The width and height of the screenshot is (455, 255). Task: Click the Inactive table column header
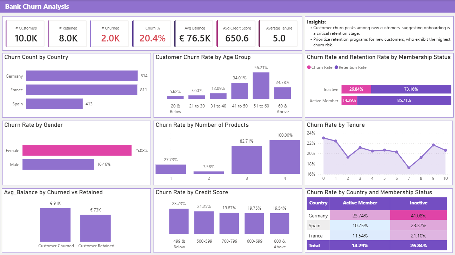pyautogui.click(x=419, y=203)
